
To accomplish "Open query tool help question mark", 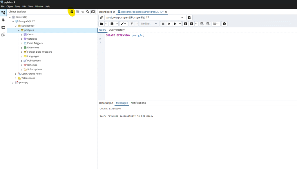I will 224,24.
